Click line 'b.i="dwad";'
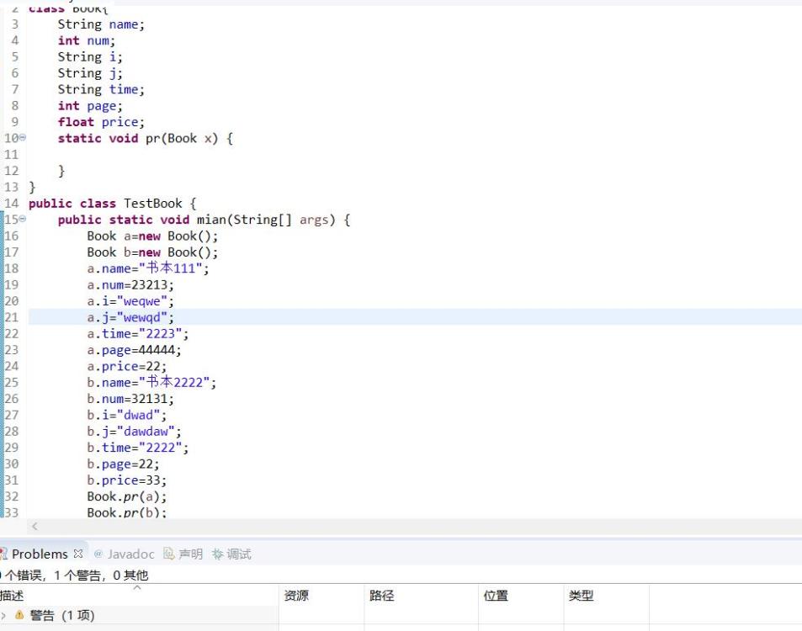This screenshot has width=802, height=631. (127, 416)
